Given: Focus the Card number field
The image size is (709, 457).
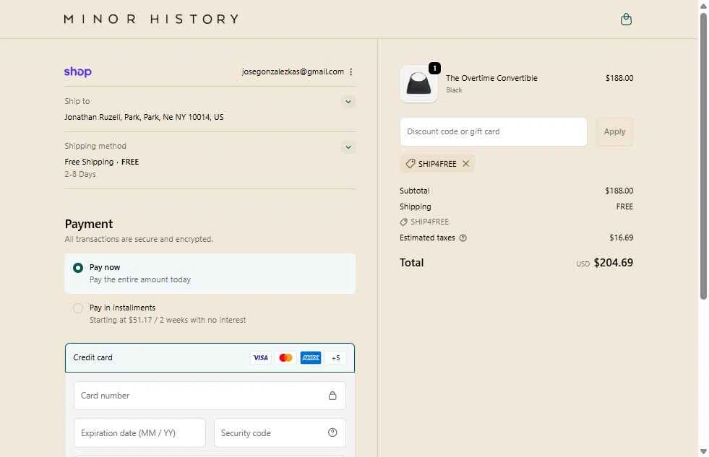Looking at the screenshot, I should [x=210, y=396].
